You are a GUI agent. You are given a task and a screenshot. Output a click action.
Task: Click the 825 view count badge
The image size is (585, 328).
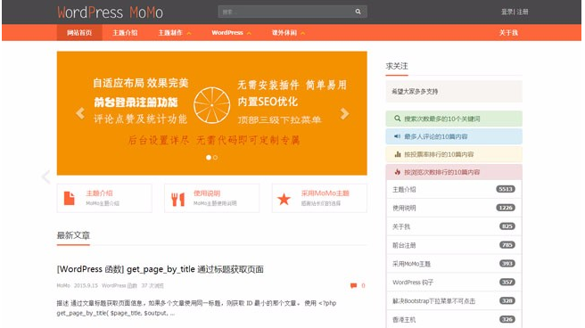pos(507,226)
